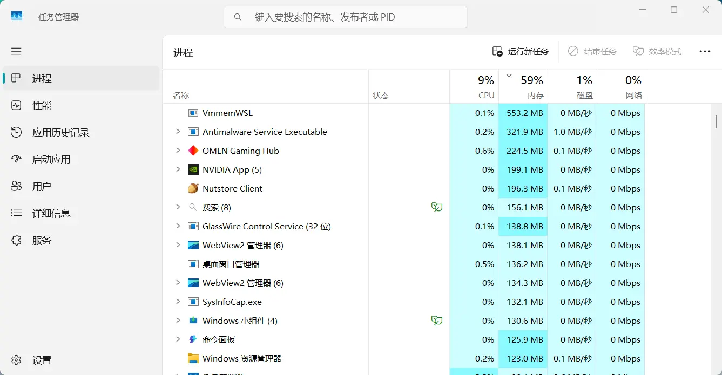This screenshot has width=722, height=375.
Task: Click the 命令面板 icon
Action: pos(193,339)
